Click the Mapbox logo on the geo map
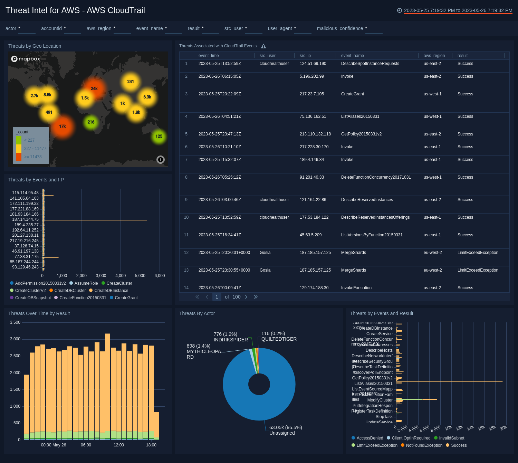 [25, 59]
